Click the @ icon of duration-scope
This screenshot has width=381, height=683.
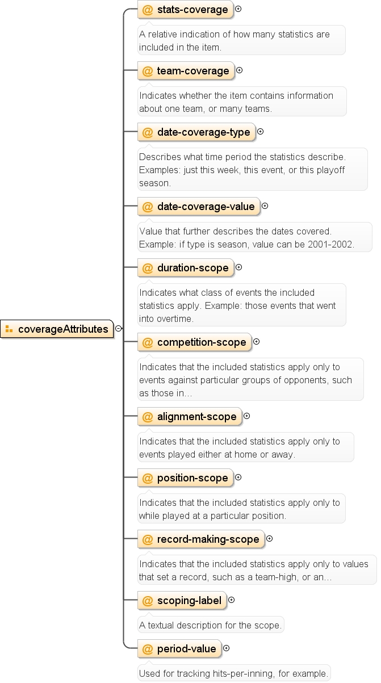click(x=148, y=268)
